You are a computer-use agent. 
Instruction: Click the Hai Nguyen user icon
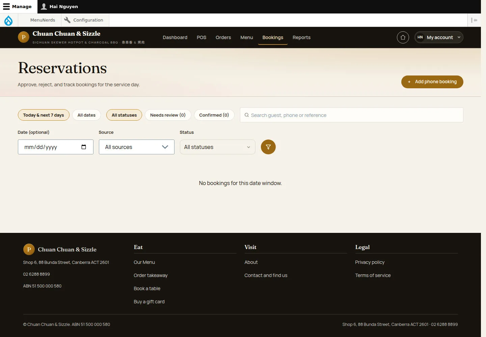point(44,7)
